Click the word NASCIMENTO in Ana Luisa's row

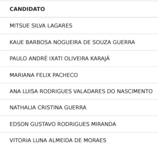coord(135,91)
